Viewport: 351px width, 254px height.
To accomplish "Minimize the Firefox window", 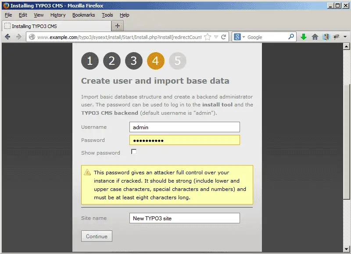I will 330,6.
